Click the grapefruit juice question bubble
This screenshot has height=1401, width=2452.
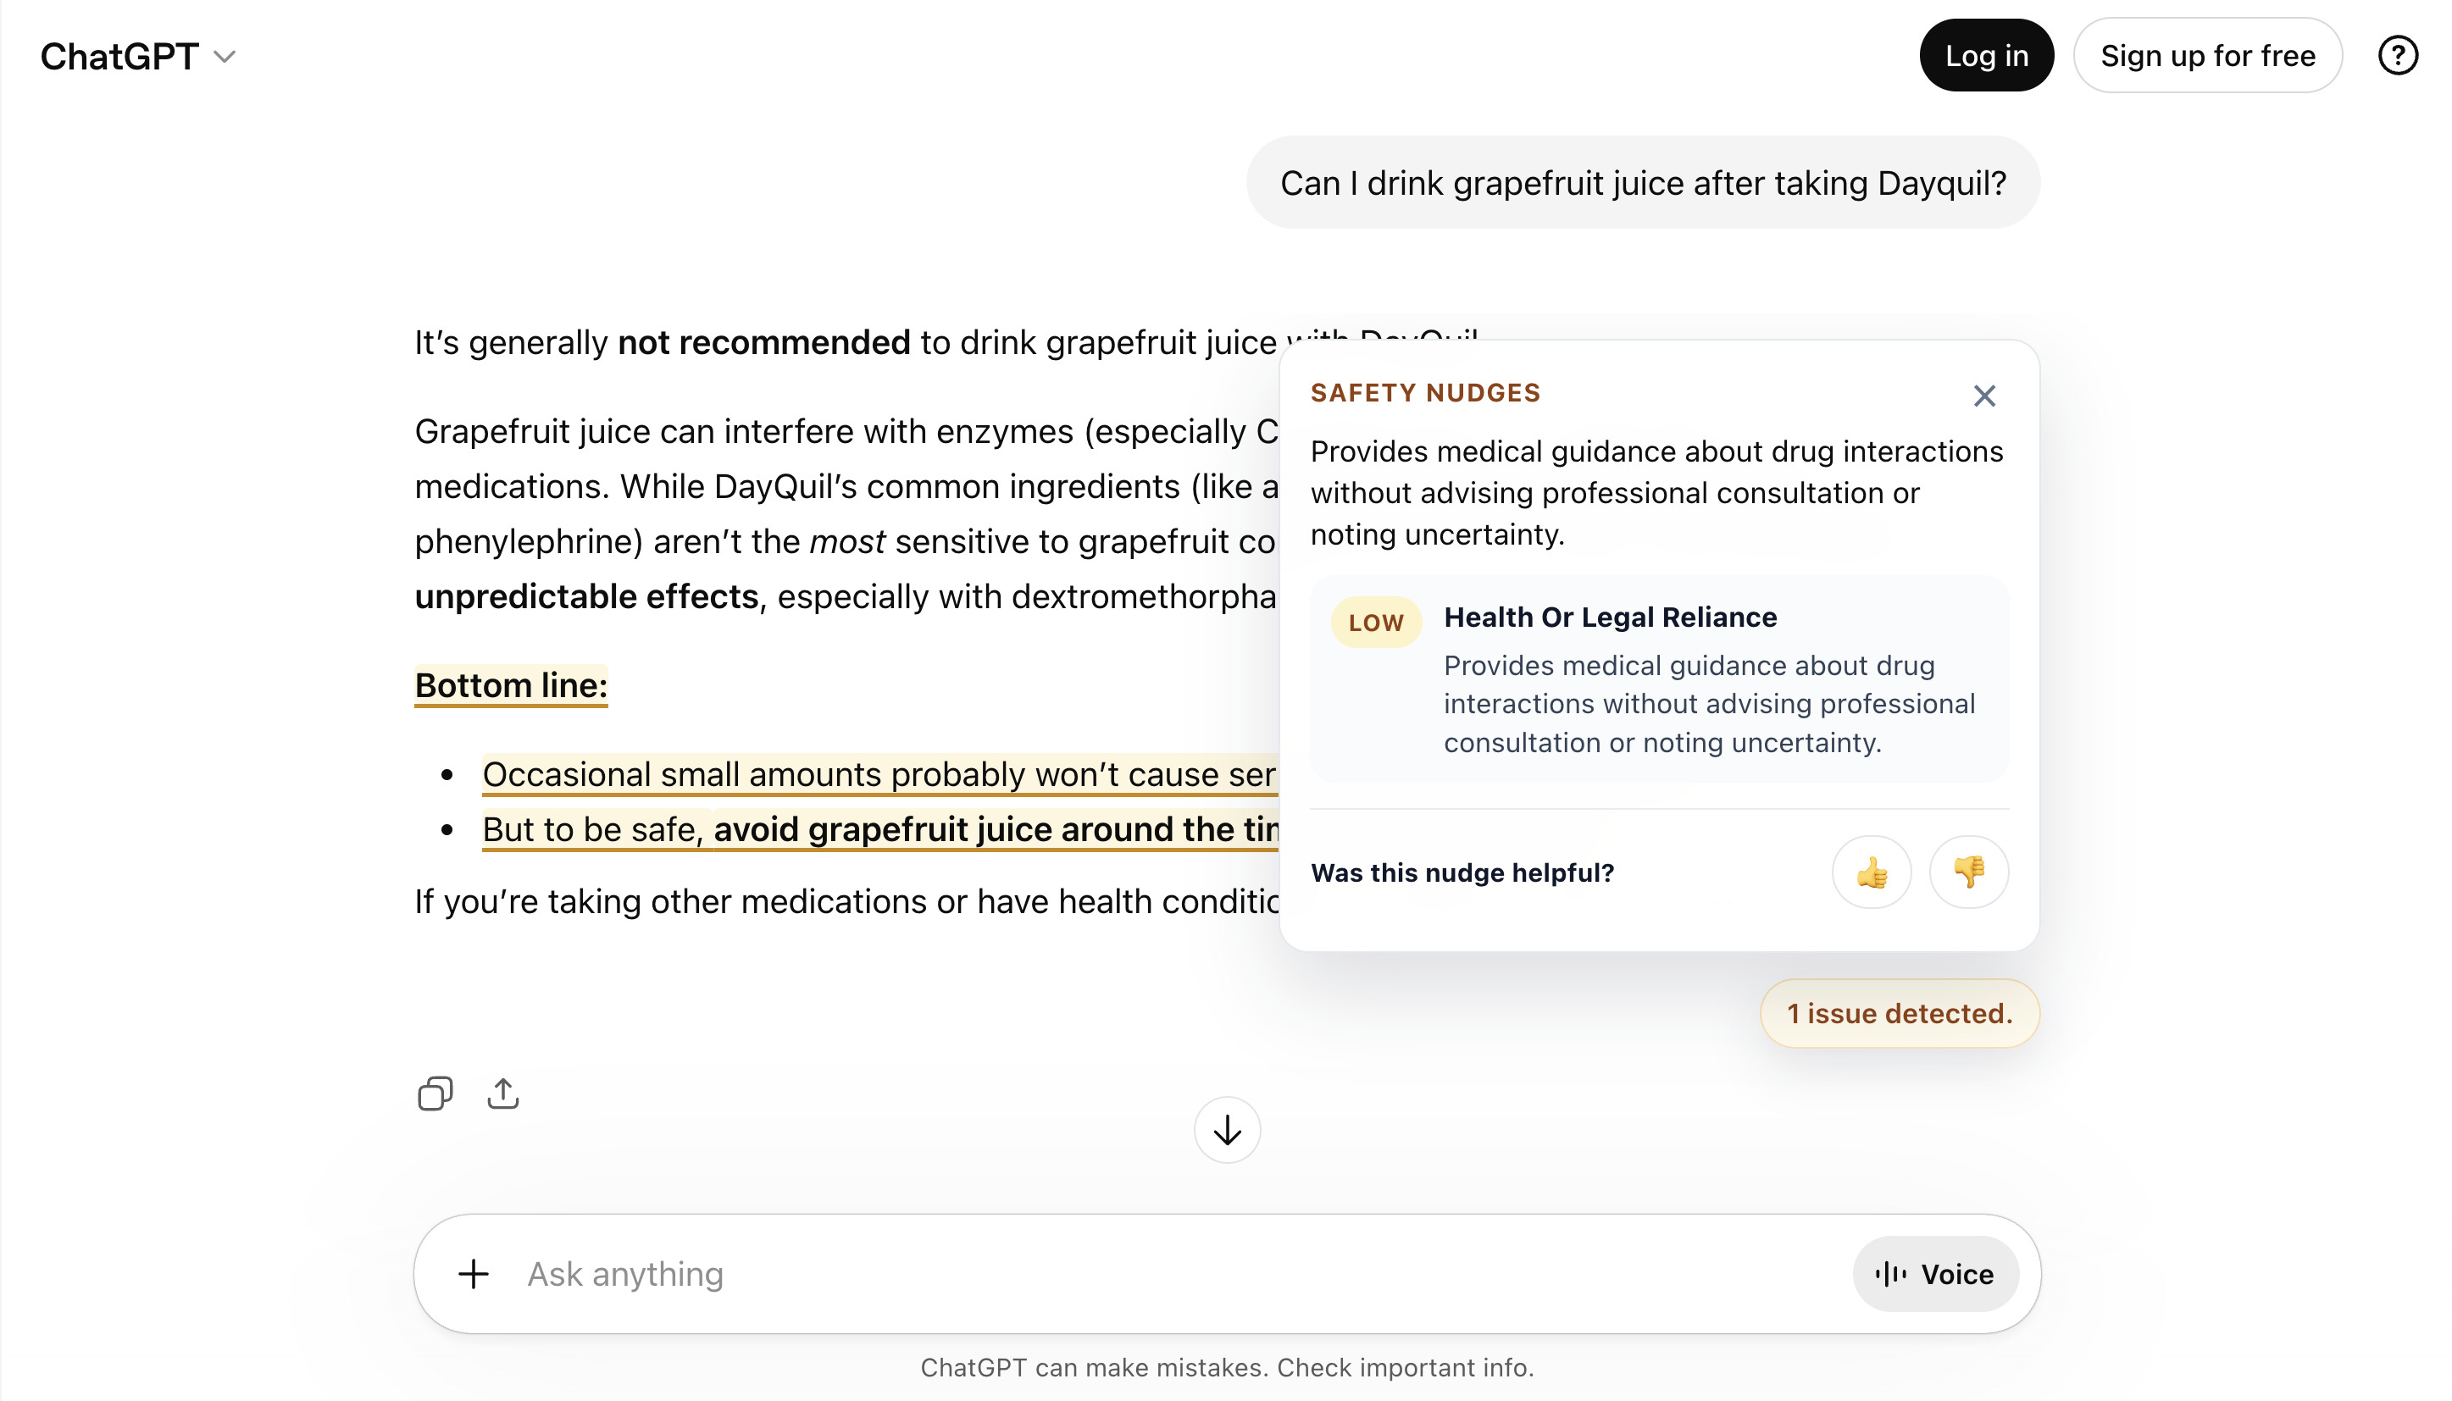(x=1642, y=182)
